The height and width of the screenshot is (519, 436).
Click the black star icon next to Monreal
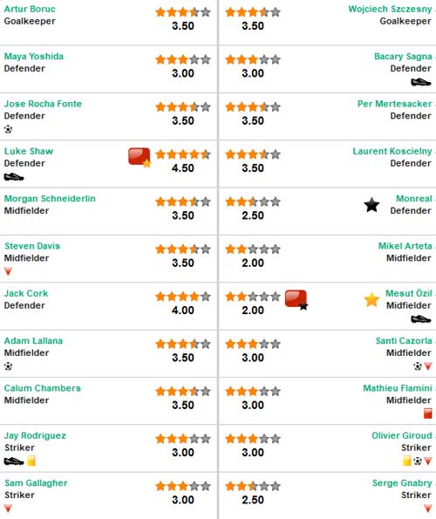pyautogui.click(x=371, y=205)
